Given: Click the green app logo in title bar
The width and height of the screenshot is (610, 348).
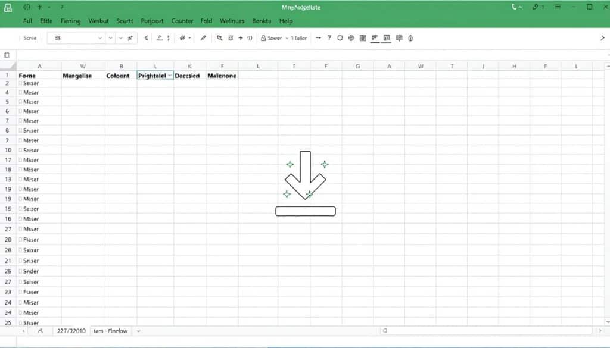Looking at the screenshot, I should click(8, 7).
